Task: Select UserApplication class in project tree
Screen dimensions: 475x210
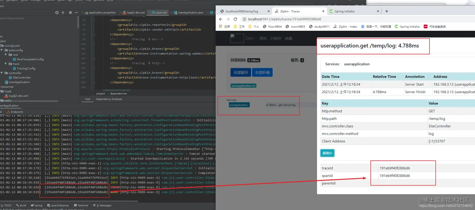Action: (x=17, y=82)
